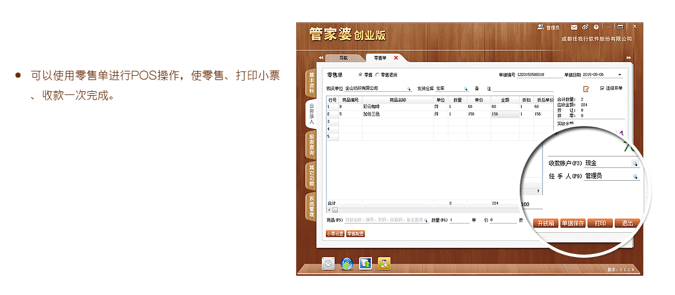Open the help question mark icon
Viewport: 675px width, 295px height.
click(x=596, y=27)
